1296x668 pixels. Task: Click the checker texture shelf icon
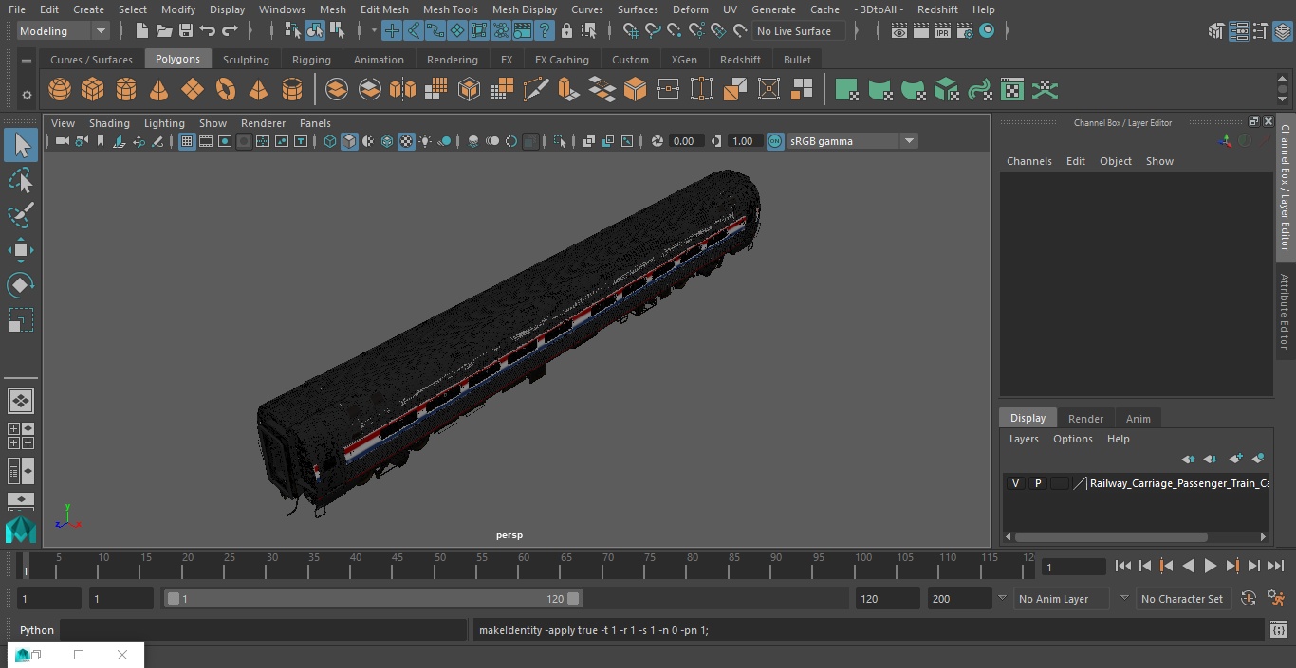pos(1012,90)
